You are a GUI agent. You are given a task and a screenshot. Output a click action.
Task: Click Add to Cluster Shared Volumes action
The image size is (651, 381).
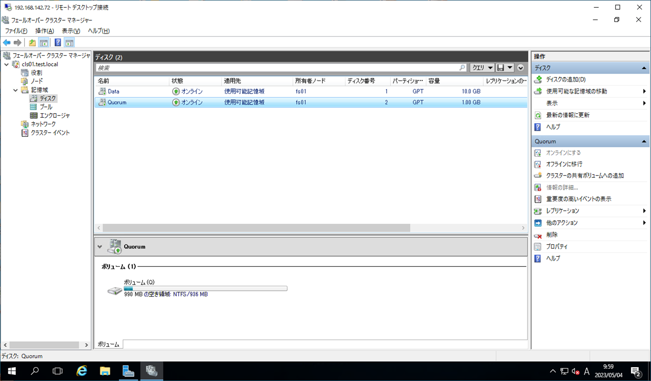coord(585,176)
